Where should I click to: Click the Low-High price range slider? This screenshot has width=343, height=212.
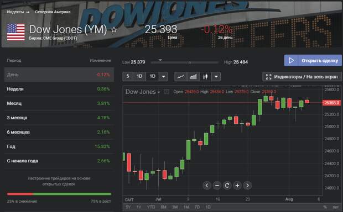click(185, 62)
